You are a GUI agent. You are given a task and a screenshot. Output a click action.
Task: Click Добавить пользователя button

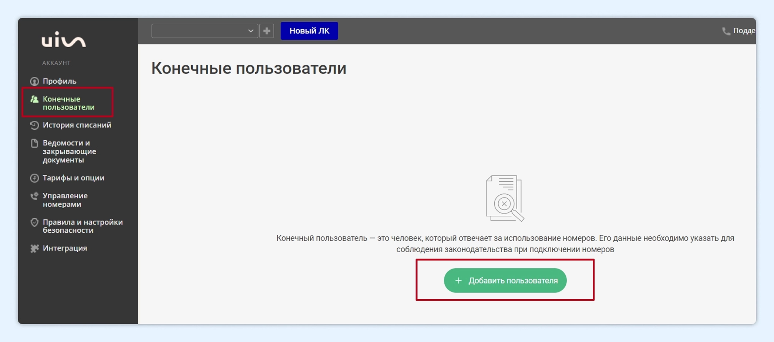tap(505, 281)
